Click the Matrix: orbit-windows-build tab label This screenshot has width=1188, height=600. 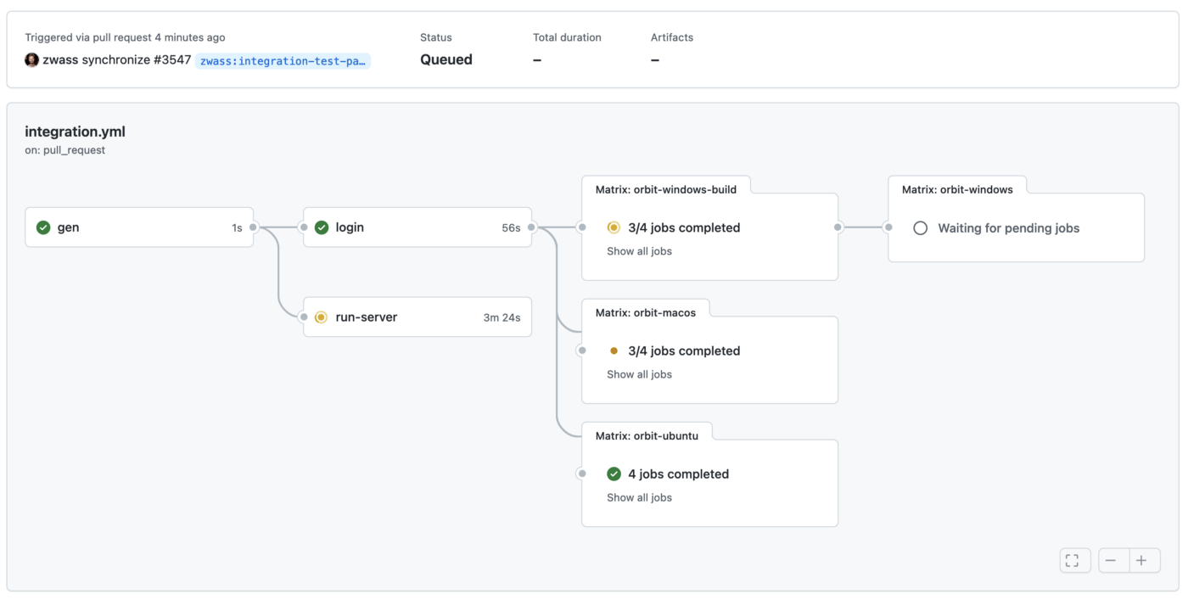pyautogui.click(x=666, y=190)
